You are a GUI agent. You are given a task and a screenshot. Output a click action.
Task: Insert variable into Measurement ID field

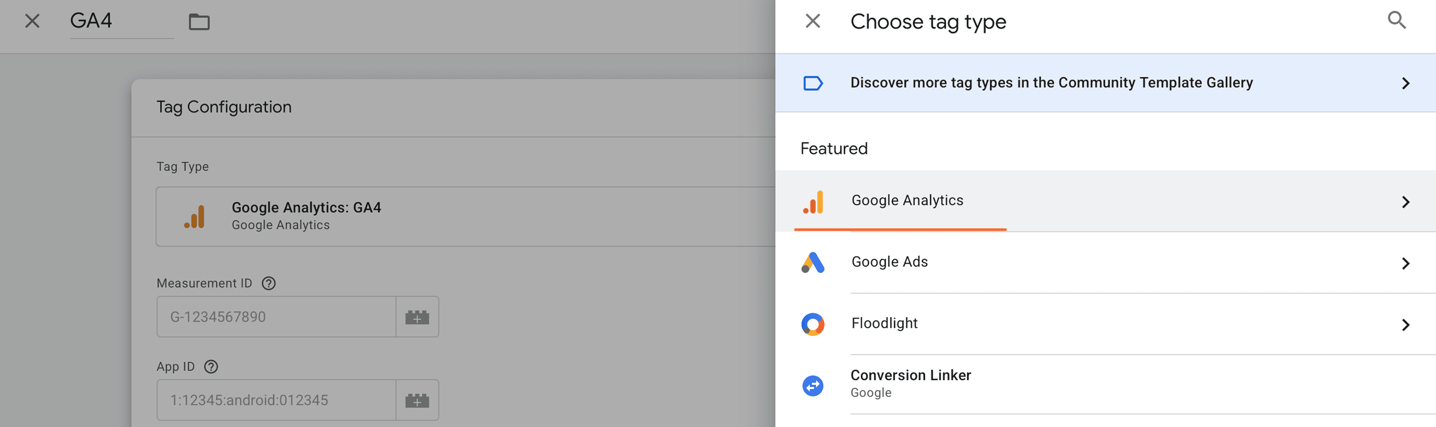417,317
